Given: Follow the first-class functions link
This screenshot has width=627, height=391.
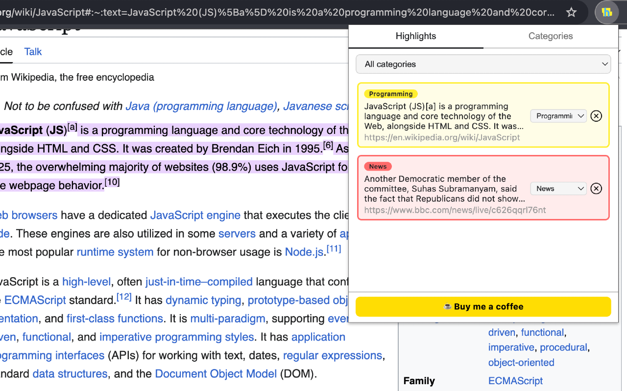Looking at the screenshot, I should (115, 319).
